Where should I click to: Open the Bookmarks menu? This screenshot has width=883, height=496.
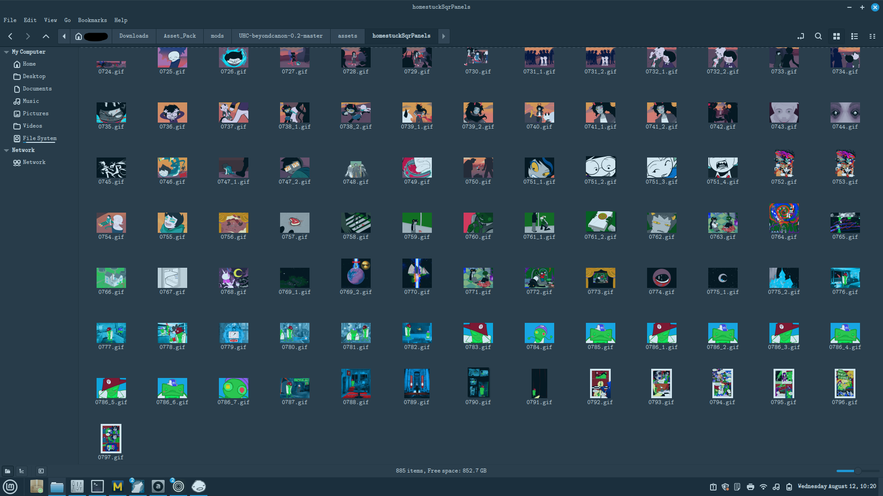(x=92, y=20)
